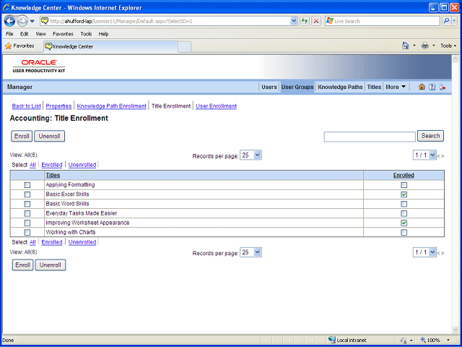462x347 pixels.
Task: Click the Search button
Action: pos(430,136)
